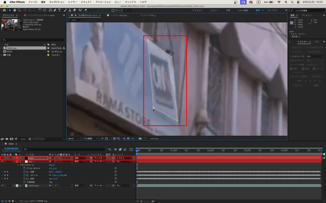Click the trash icon in Project panel

pos(30,139)
